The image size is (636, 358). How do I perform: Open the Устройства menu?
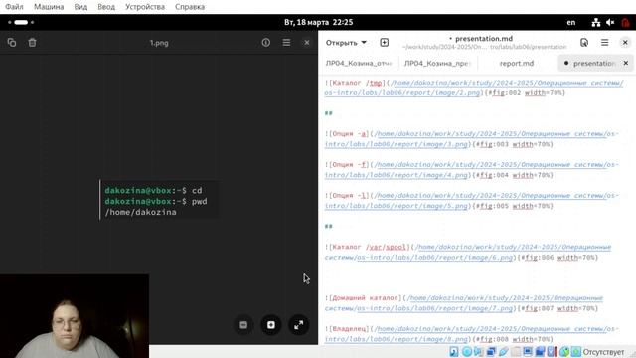(145, 7)
